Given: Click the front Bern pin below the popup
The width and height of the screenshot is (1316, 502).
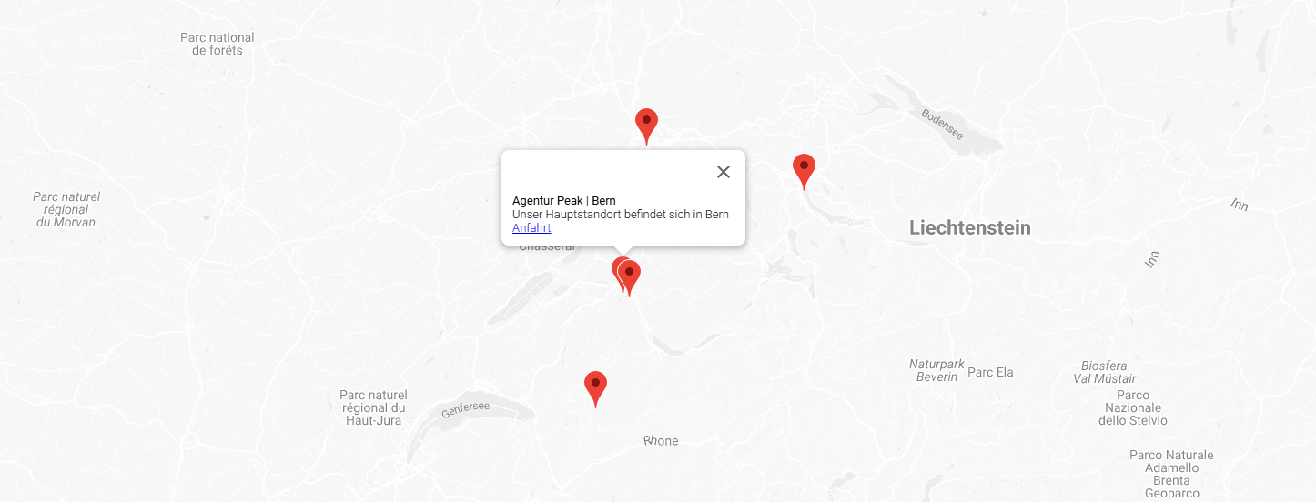Looking at the screenshot, I should [x=629, y=278].
